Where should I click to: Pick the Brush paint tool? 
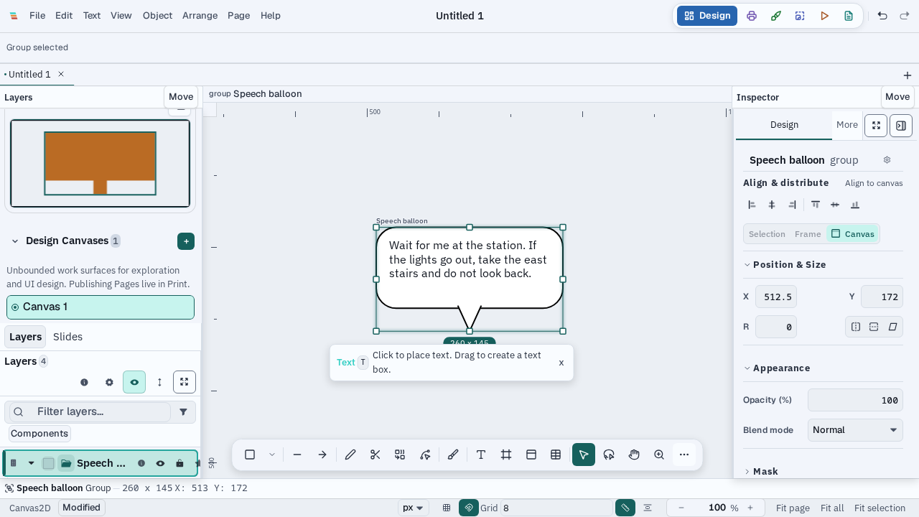coord(453,455)
